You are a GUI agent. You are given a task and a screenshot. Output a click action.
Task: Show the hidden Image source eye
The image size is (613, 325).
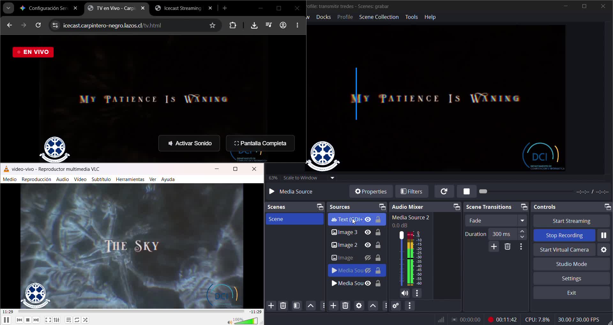click(x=368, y=258)
